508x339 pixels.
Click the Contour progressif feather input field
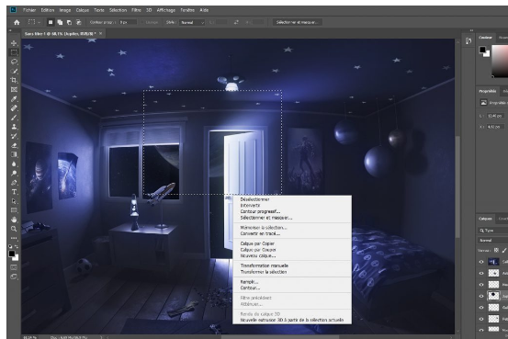pos(128,22)
